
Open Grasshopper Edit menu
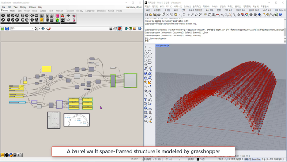[x=9, y=7]
